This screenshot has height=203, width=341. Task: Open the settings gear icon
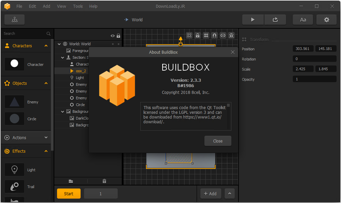(x=326, y=20)
